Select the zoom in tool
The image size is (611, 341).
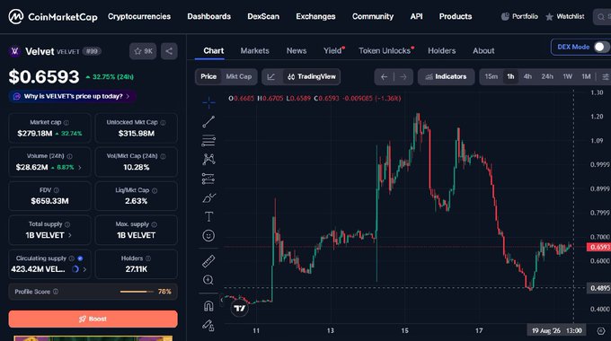pos(208,280)
